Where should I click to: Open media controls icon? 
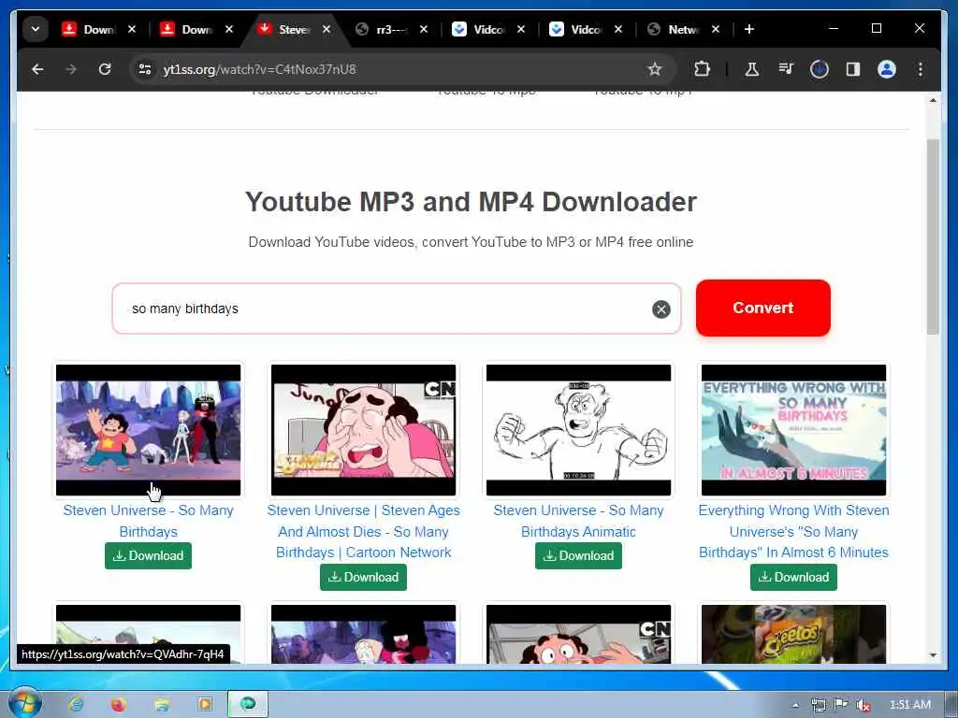coord(786,69)
